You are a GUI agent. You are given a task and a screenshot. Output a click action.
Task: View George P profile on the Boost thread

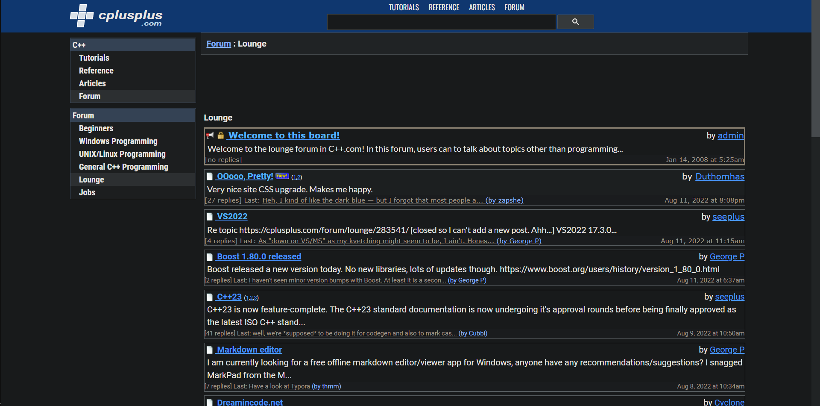point(727,257)
